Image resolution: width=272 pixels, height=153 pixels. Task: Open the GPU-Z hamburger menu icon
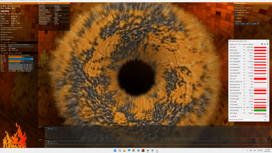pyautogui.click(x=267, y=44)
